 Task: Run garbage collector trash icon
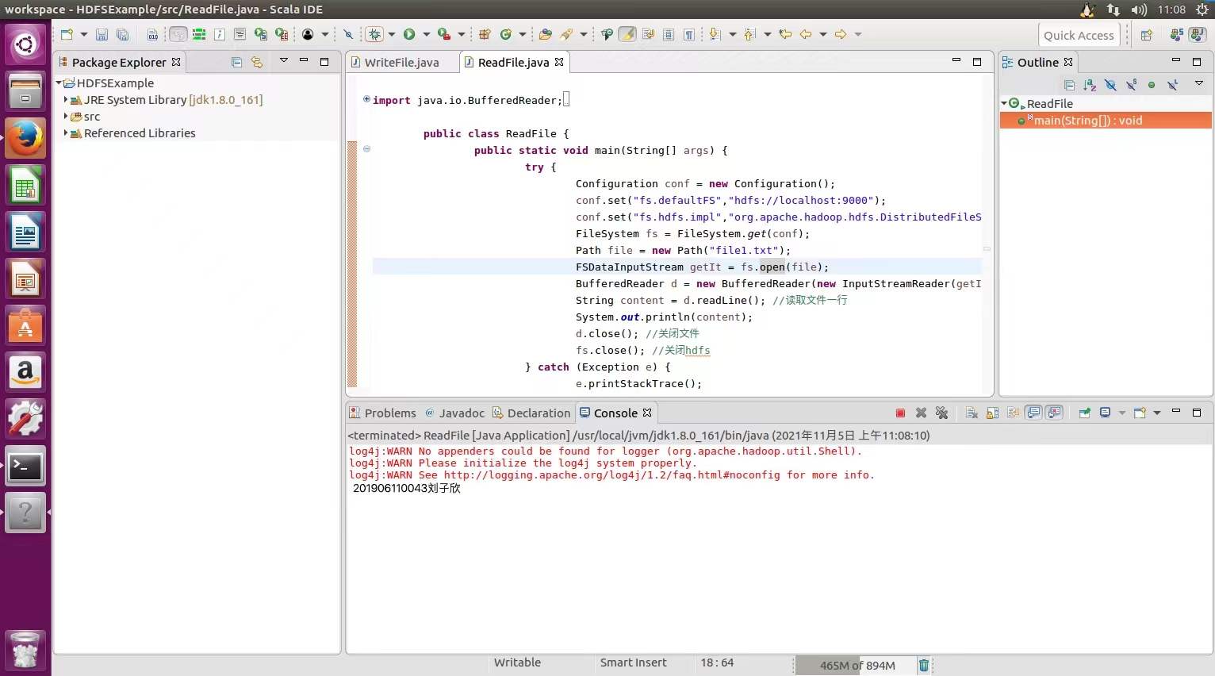pos(924,665)
